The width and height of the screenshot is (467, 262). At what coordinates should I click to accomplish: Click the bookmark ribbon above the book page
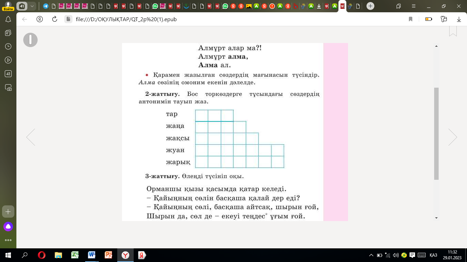[x=453, y=31]
